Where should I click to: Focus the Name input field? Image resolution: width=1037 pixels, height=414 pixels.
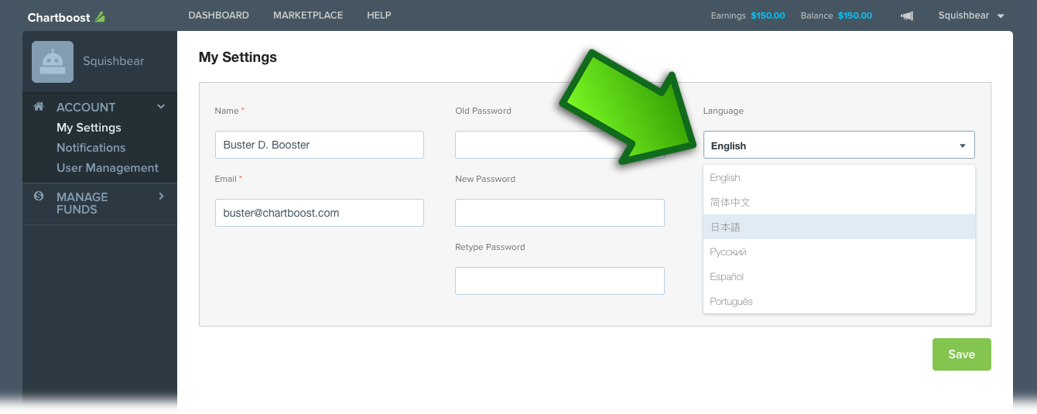(320, 145)
